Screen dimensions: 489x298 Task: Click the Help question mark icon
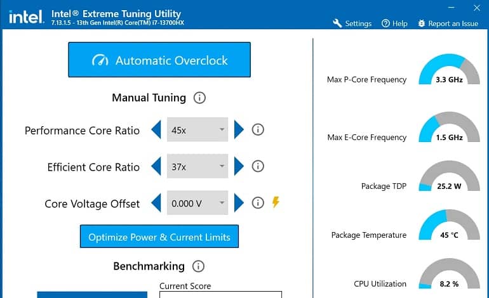[x=385, y=23]
